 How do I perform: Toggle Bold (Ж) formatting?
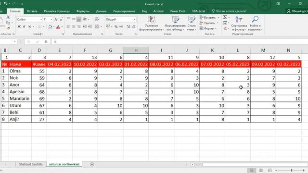(x=19, y=27)
